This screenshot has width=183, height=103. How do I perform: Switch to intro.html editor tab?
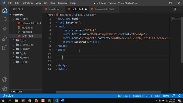pyautogui.click(x=54, y=9)
